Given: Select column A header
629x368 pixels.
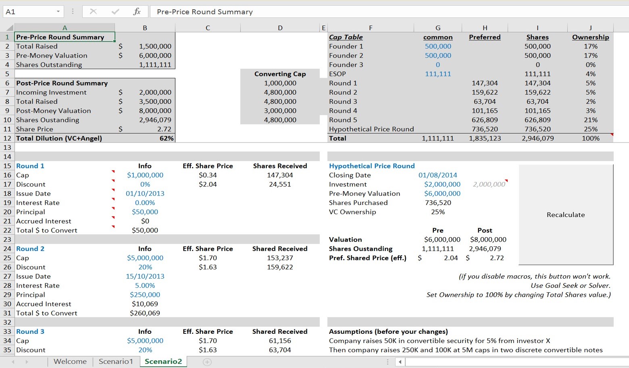Looking at the screenshot, I should click(x=65, y=28).
